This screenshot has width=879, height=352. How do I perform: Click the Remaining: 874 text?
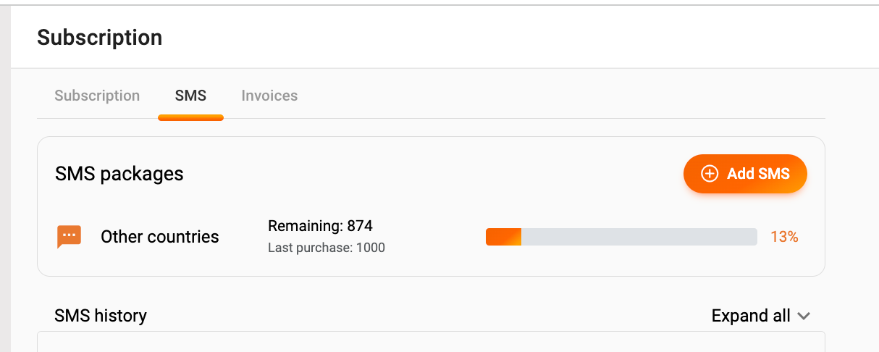coord(320,226)
